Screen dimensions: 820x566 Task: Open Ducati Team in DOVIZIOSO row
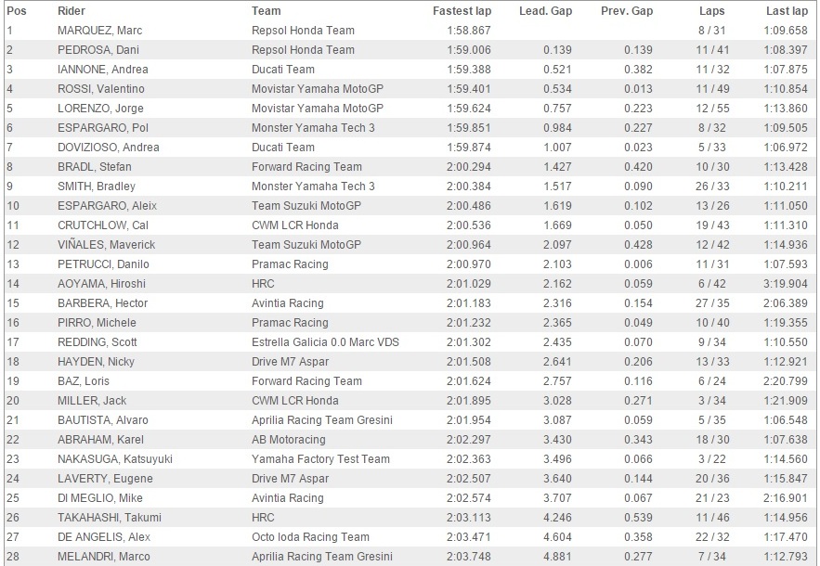pyautogui.click(x=283, y=148)
